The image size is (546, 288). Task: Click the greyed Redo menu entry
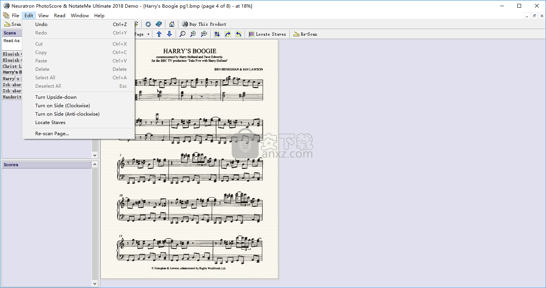pos(78,33)
